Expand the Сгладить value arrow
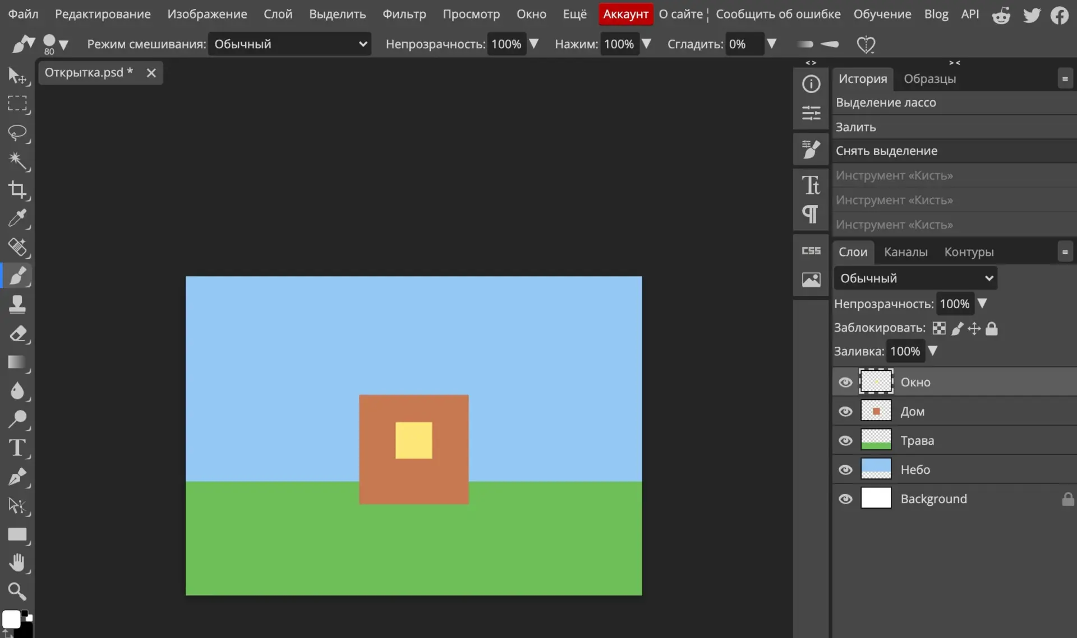 click(772, 43)
